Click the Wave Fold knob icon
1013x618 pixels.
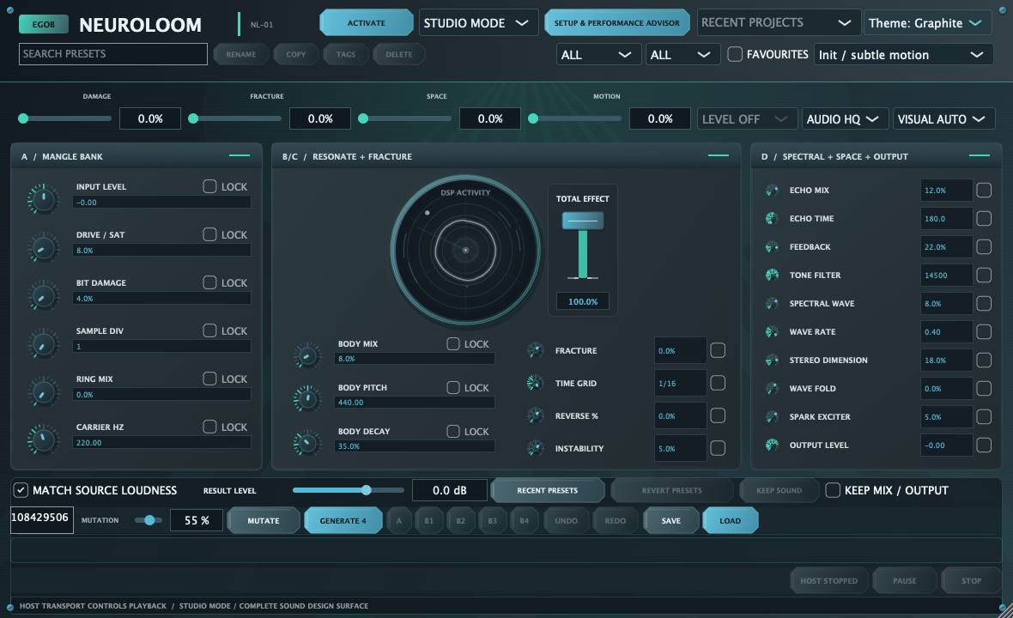(772, 388)
